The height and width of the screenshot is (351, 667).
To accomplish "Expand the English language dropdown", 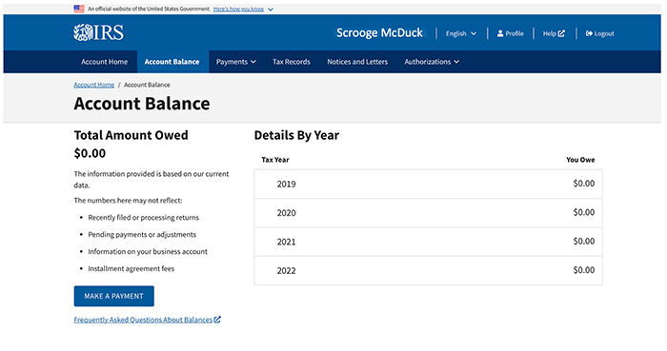I will pyautogui.click(x=461, y=33).
